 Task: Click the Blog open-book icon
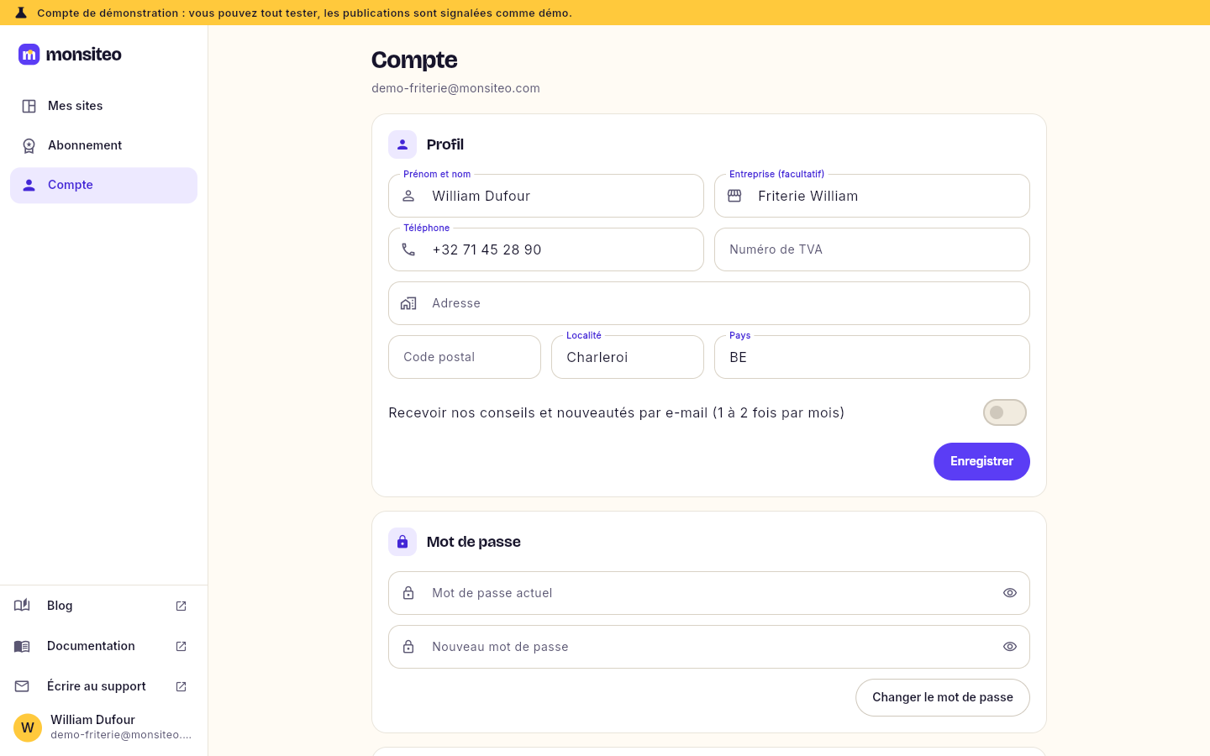tap(22, 606)
